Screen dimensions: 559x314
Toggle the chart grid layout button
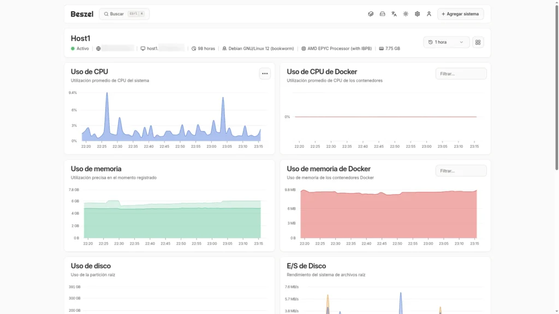click(478, 42)
